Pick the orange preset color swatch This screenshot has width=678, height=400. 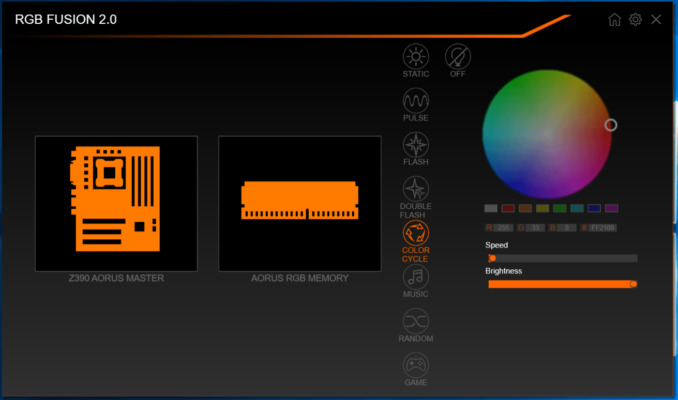tap(525, 208)
